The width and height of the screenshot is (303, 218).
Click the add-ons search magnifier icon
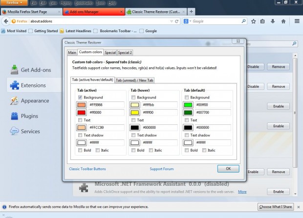tap(294, 44)
